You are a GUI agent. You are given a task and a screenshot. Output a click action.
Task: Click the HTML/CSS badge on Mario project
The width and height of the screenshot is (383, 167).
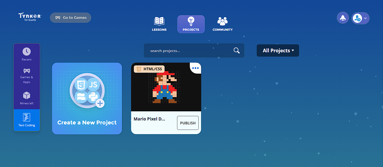[149, 69]
